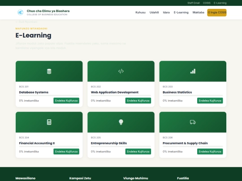The height and width of the screenshot is (181, 242).
Task: Click the Procurement & Supply Chain progress bar
Action: tap(193, 147)
